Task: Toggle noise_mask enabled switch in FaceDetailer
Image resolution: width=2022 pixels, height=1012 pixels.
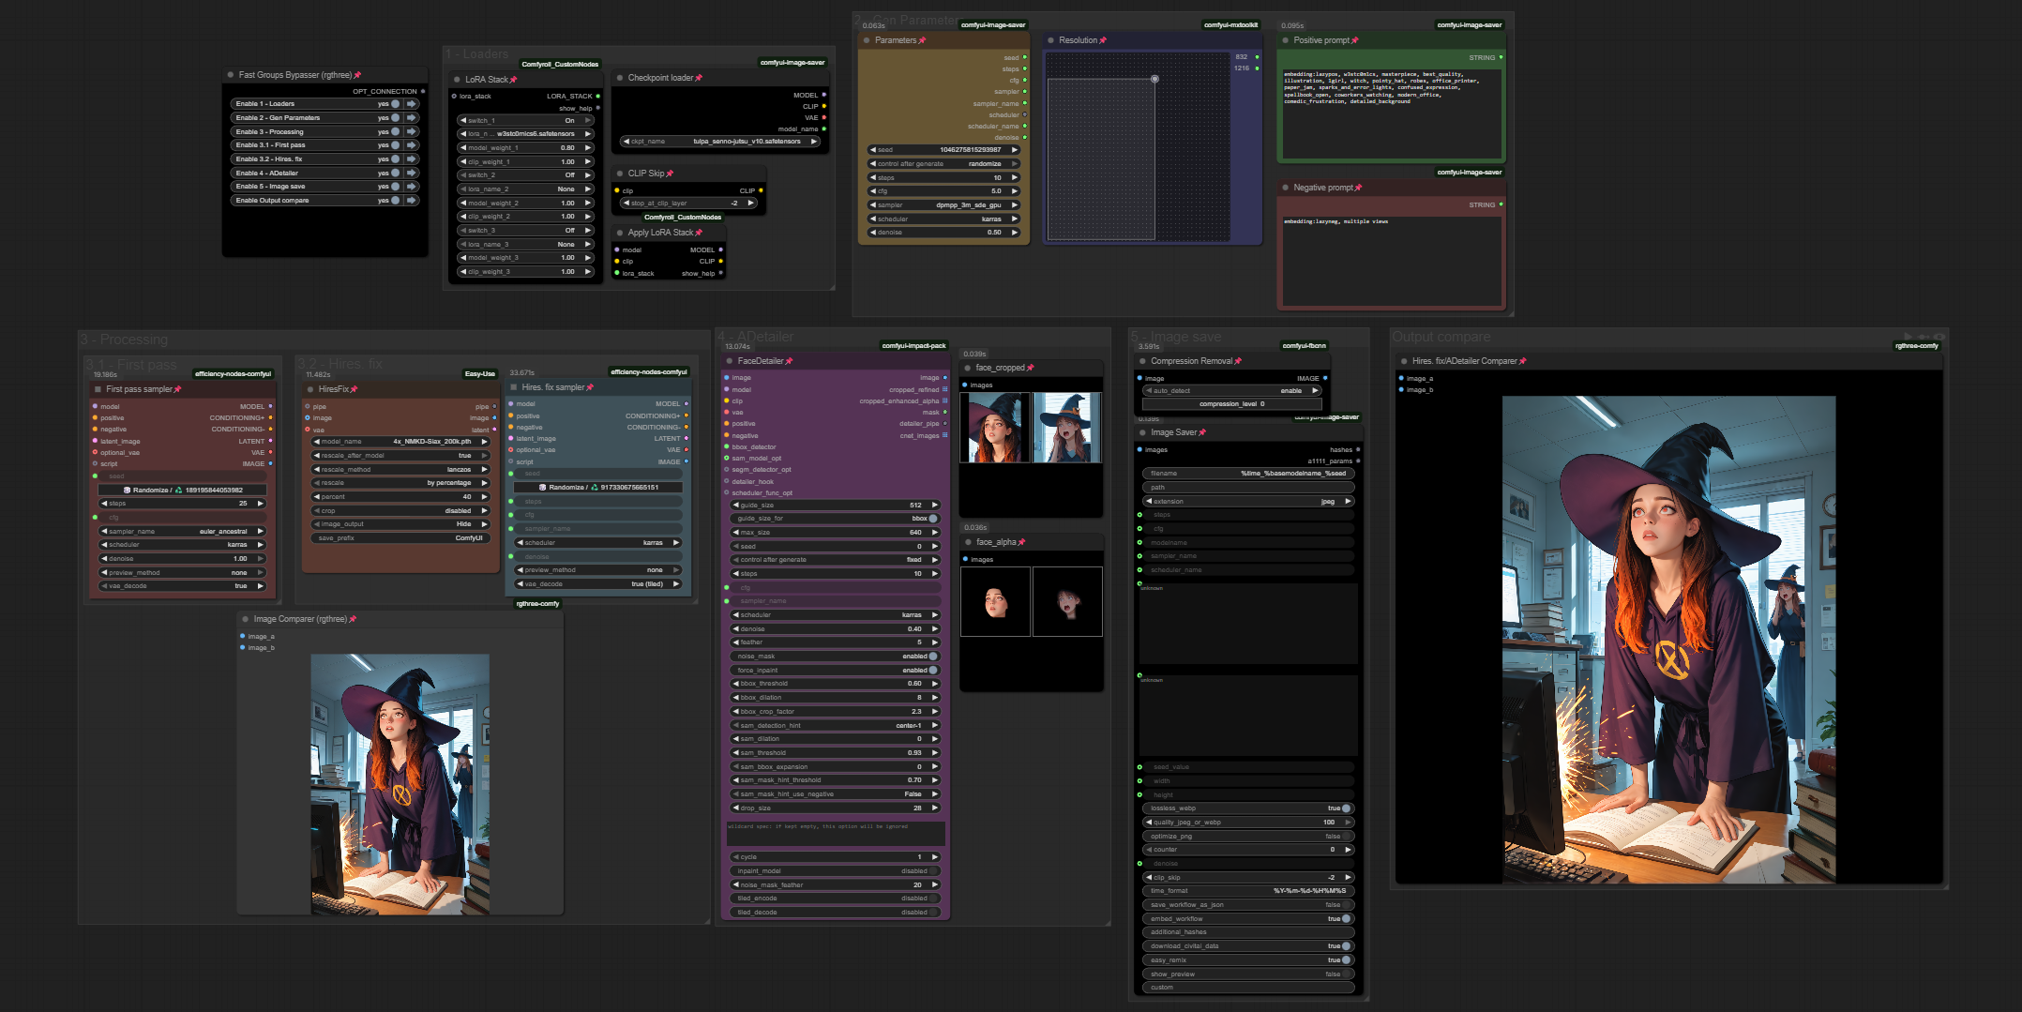Action: pos(933,657)
